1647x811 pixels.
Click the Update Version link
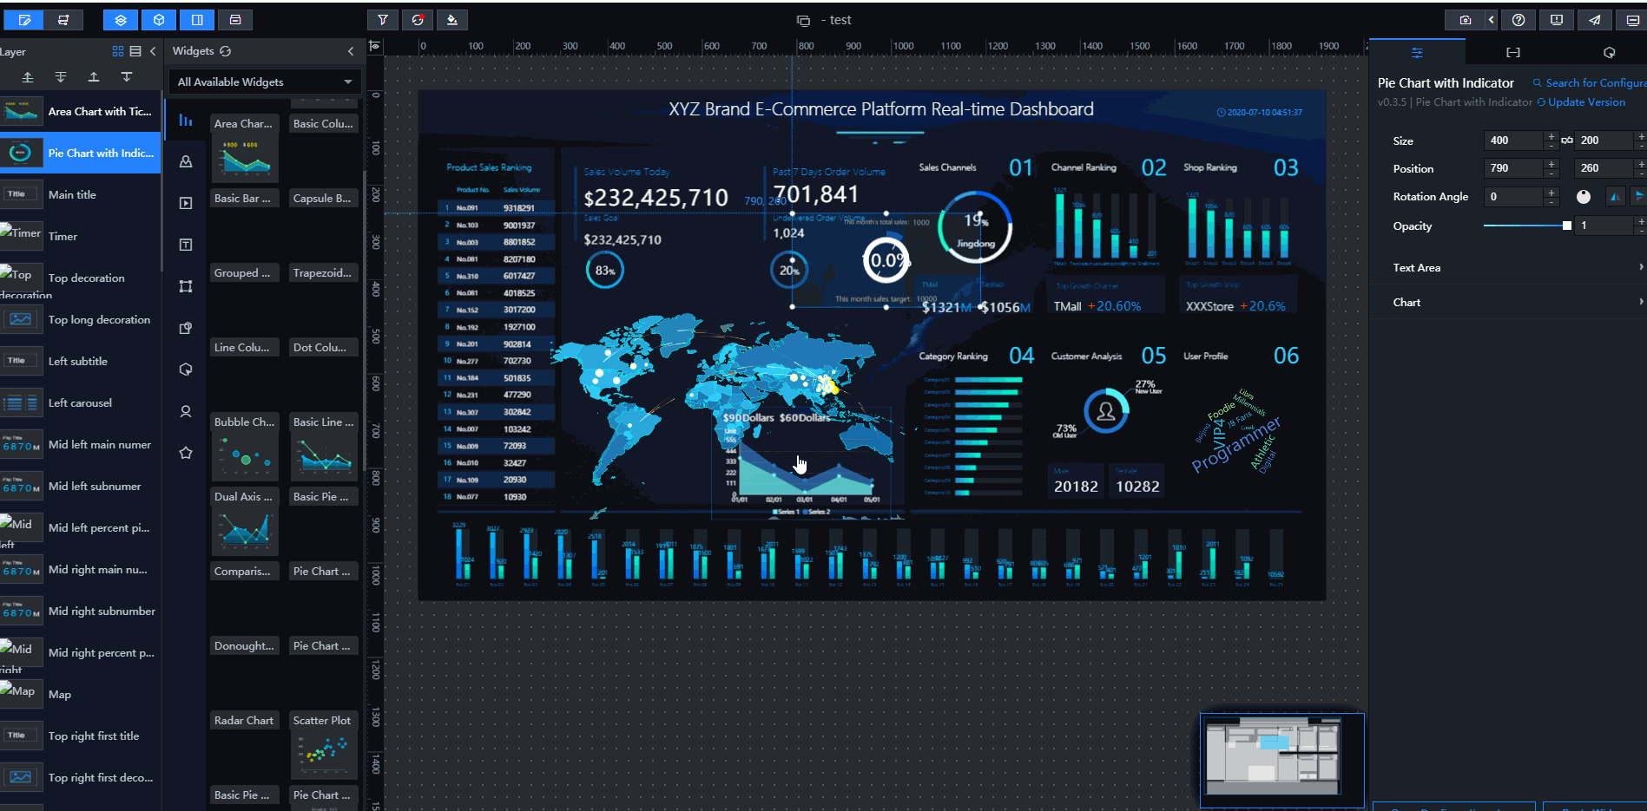coord(1585,102)
